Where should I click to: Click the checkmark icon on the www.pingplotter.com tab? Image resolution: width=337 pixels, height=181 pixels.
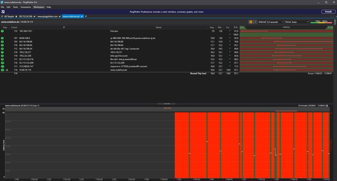point(60,16)
